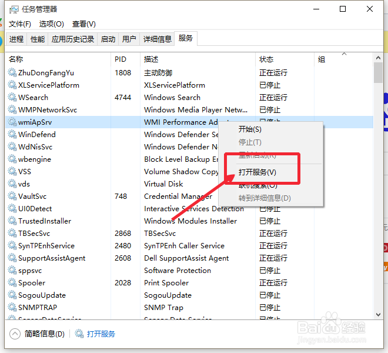This screenshot has width=388, height=353.
Task: Click the Software Protection description
Action: point(178,271)
